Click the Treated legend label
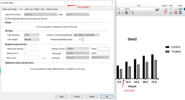This screenshot has width=185, height=100. (176, 52)
